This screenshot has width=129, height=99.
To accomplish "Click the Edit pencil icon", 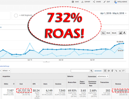I will pyautogui.click(x=104, y=2).
